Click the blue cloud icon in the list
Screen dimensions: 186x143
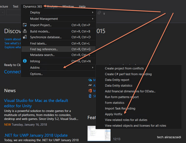[x=90, y=80]
